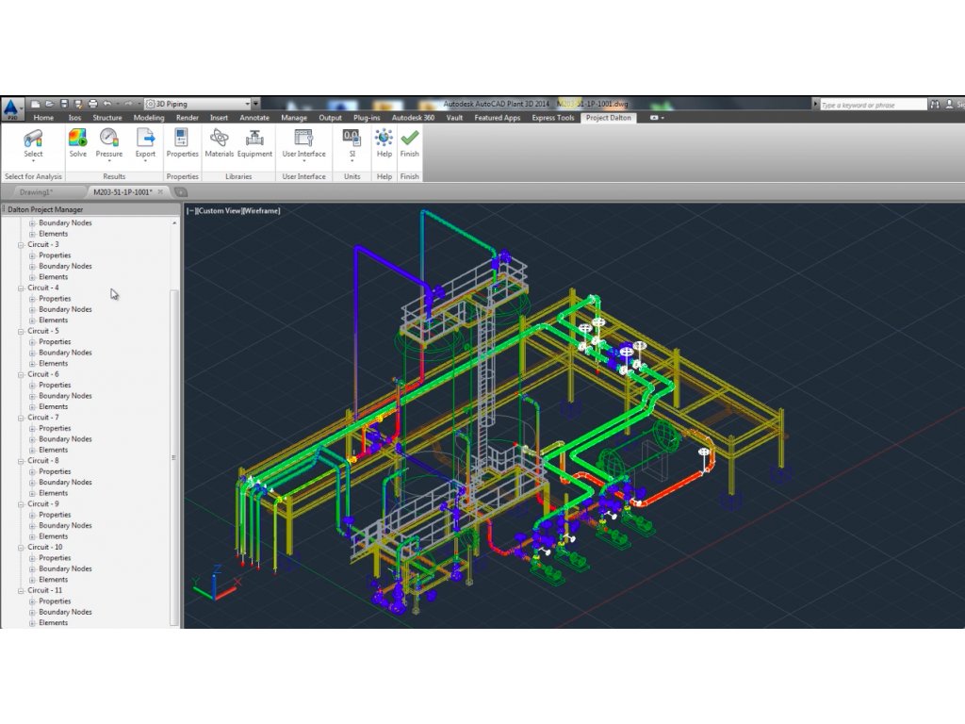The image size is (965, 724).
Task: Switch to the Drawing1 file tab
Action: tap(37, 192)
